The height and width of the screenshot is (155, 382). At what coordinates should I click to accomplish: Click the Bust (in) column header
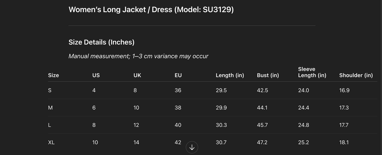coord(268,75)
